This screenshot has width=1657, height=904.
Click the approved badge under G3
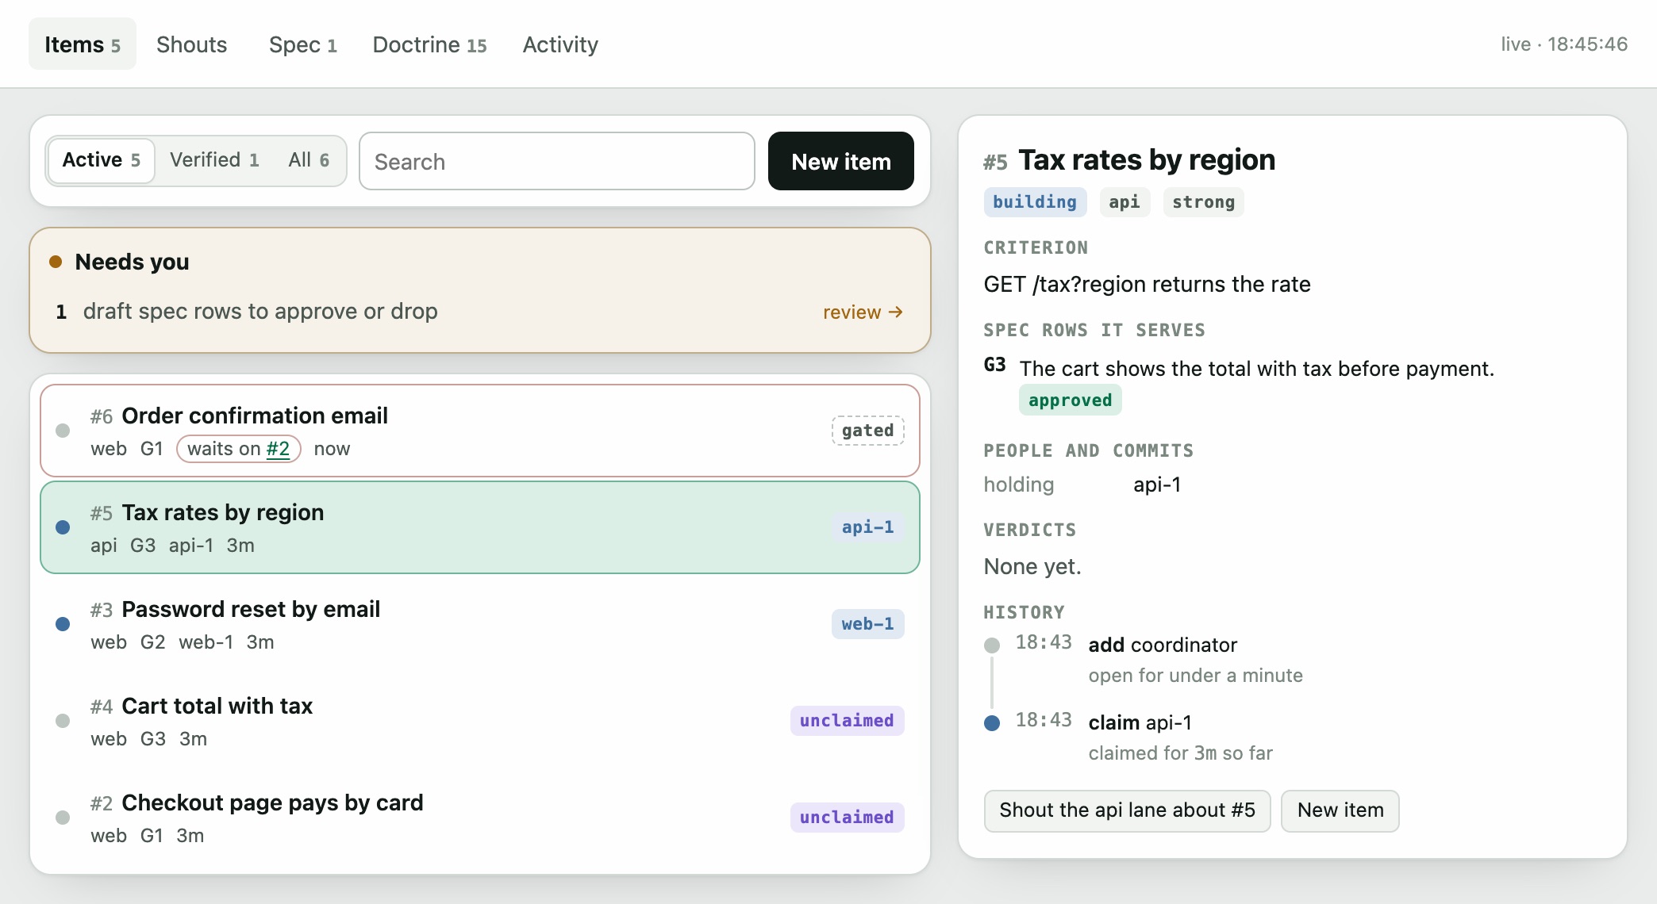pos(1070,400)
